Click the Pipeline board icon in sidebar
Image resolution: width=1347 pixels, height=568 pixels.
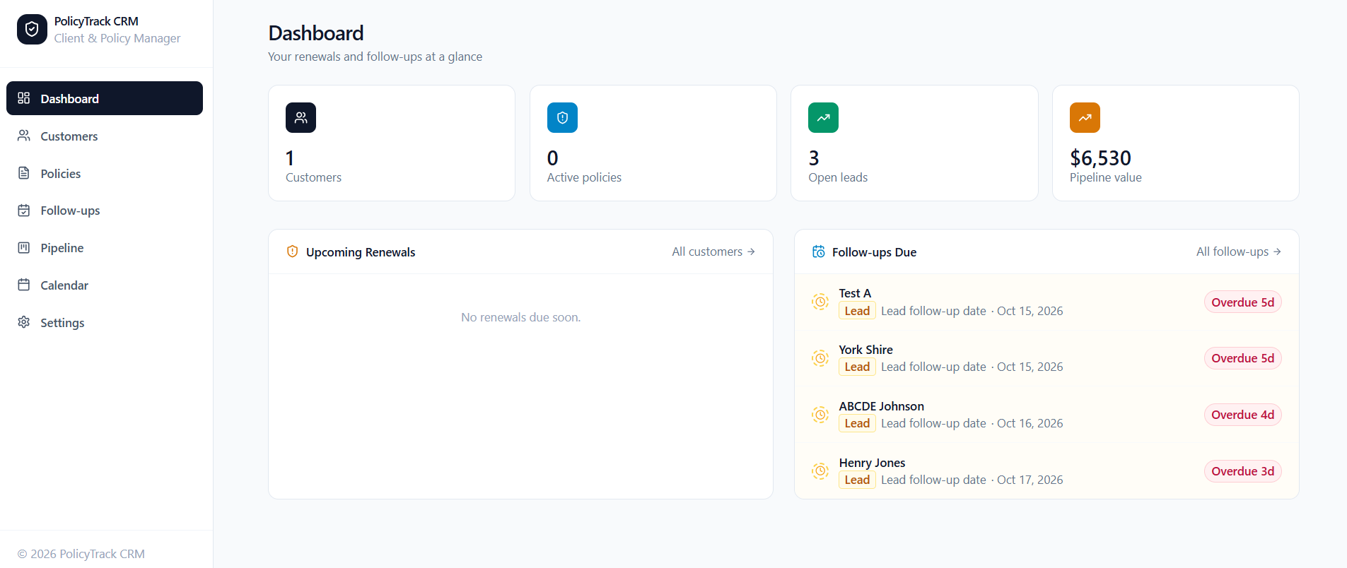click(x=24, y=248)
